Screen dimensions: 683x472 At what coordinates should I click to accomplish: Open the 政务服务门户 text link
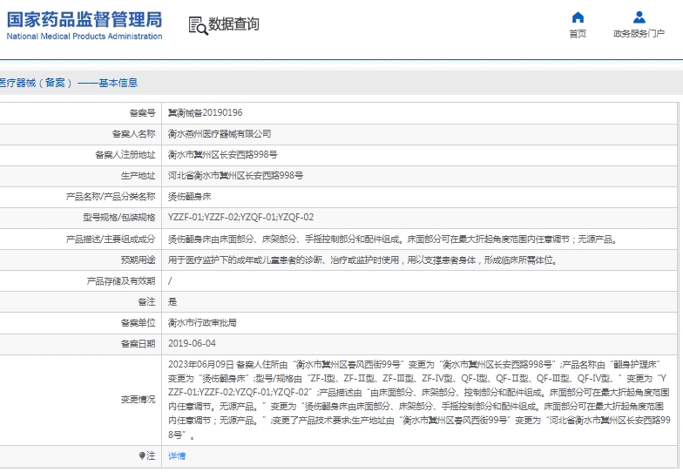click(x=639, y=33)
